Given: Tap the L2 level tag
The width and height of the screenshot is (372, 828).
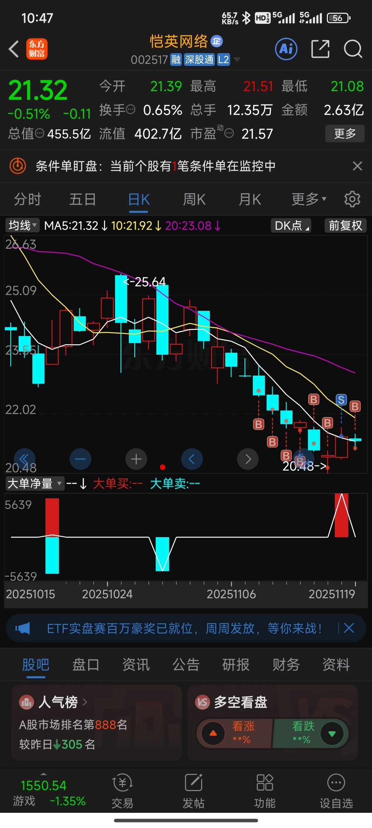Looking at the screenshot, I should pyautogui.click(x=224, y=60).
